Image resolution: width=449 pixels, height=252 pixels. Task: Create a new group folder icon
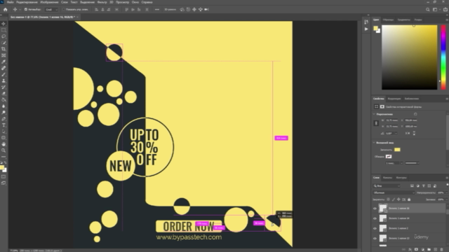(429, 249)
